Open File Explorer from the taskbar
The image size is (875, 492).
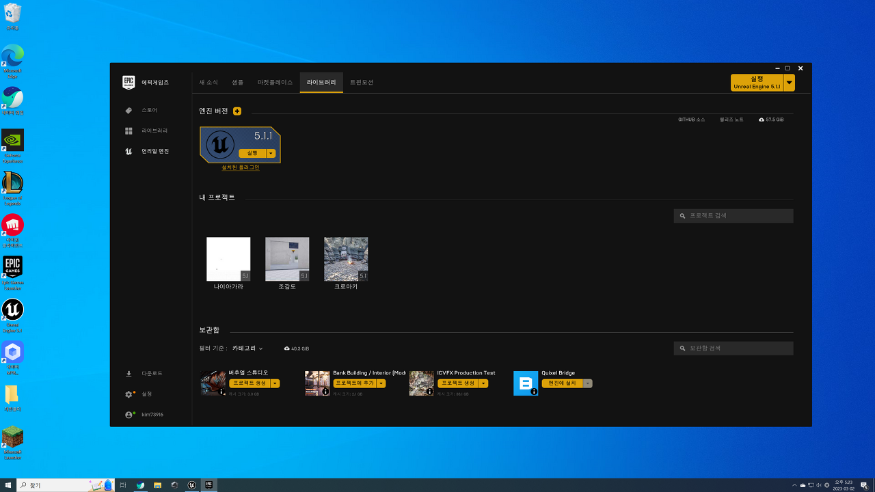(157, 485)
